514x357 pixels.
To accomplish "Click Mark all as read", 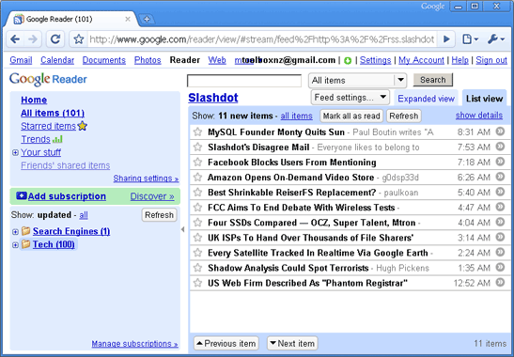I will coord(351,116).
